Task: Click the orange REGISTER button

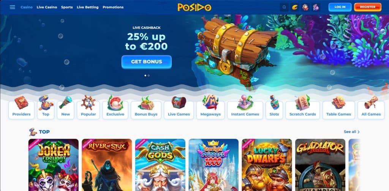Action: [368, 7]
